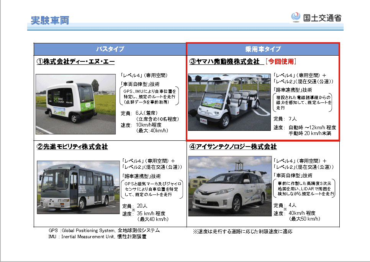Select the 電磁誘導線 description box for Yamaha
This screenshot has height=262, width=370.
click(303, 103)
